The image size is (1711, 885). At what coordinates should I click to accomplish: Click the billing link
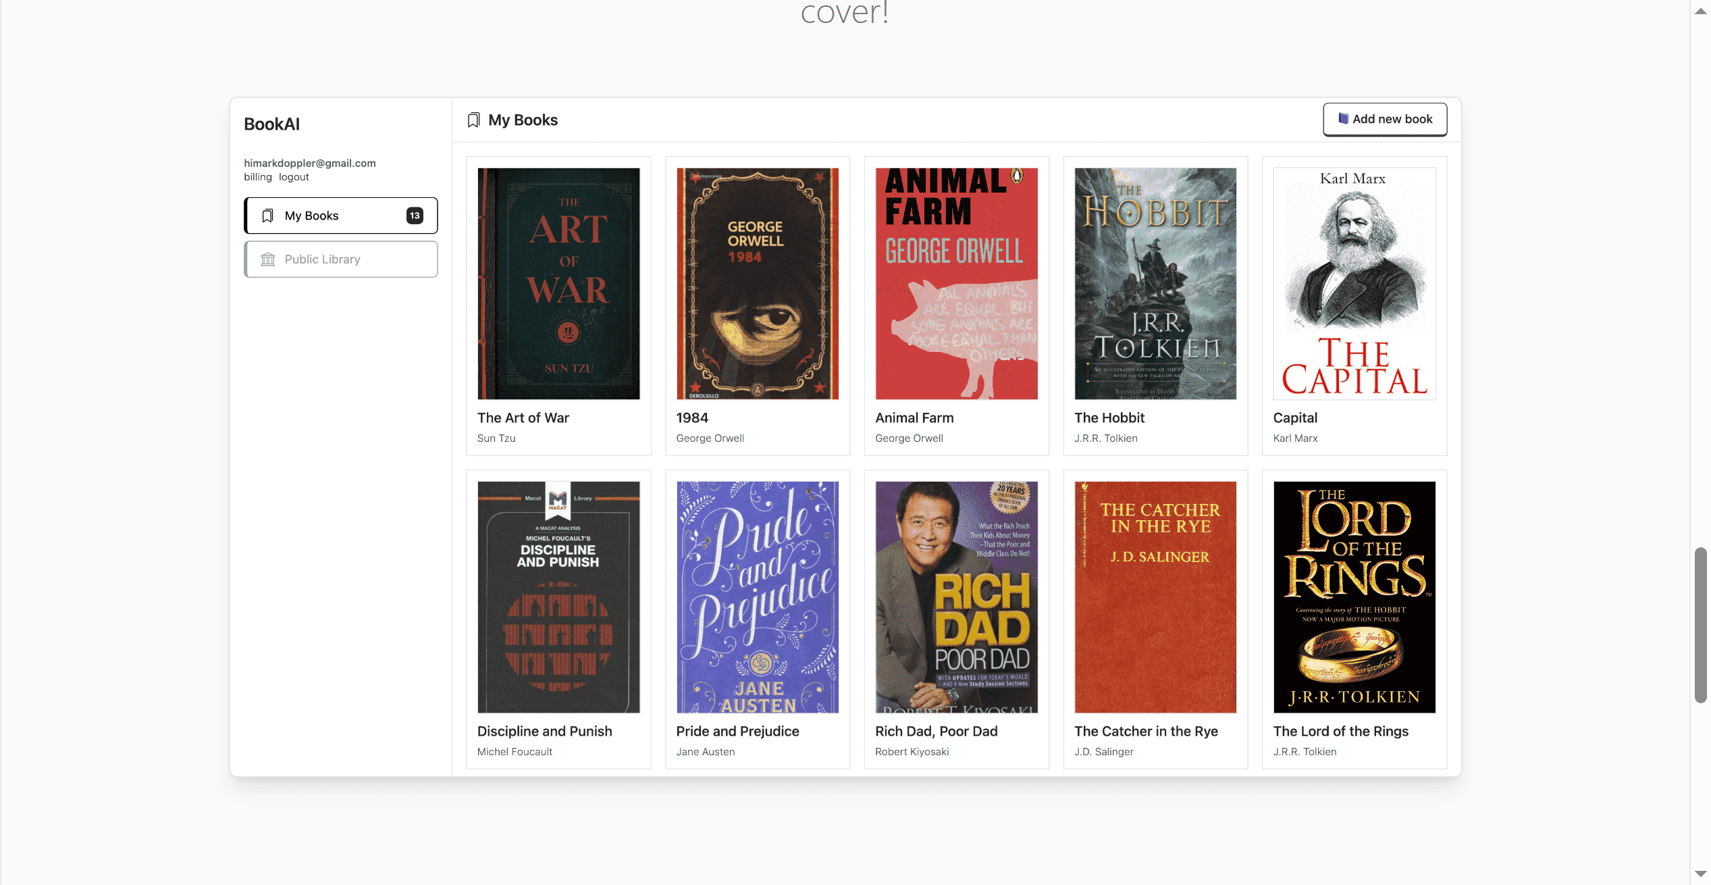tap(257, 177)
